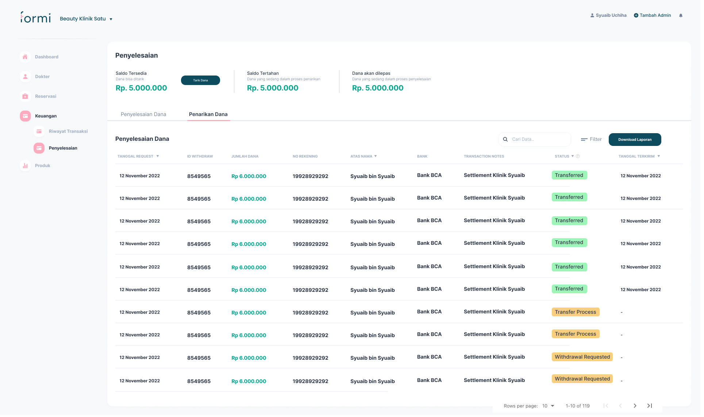Viewport: 704px width, 417px height.
Task: Open the Rows per page dropdown
Action: pyautogui.click(x=548, y=406)
